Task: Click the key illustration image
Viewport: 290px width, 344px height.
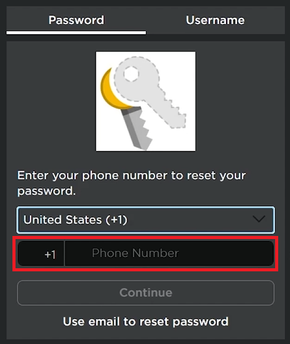Action: coord(146,101)
